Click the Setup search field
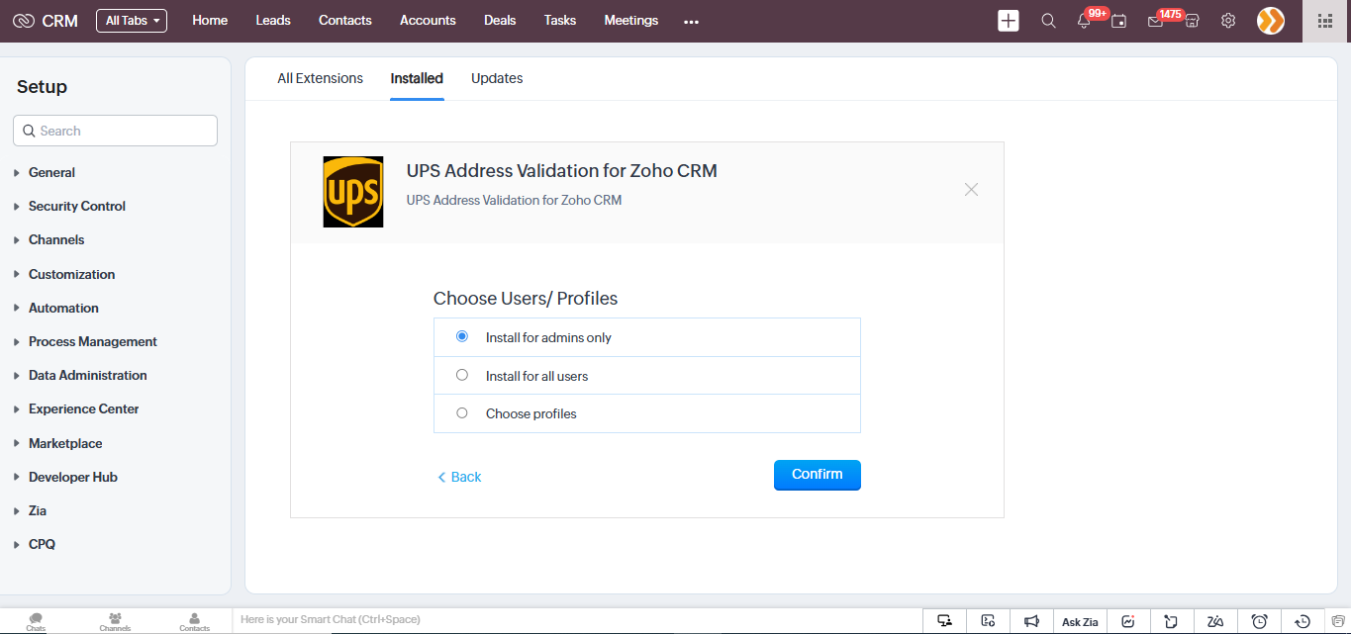Viewport: 1351px width, 634px height. coord(115,131)
